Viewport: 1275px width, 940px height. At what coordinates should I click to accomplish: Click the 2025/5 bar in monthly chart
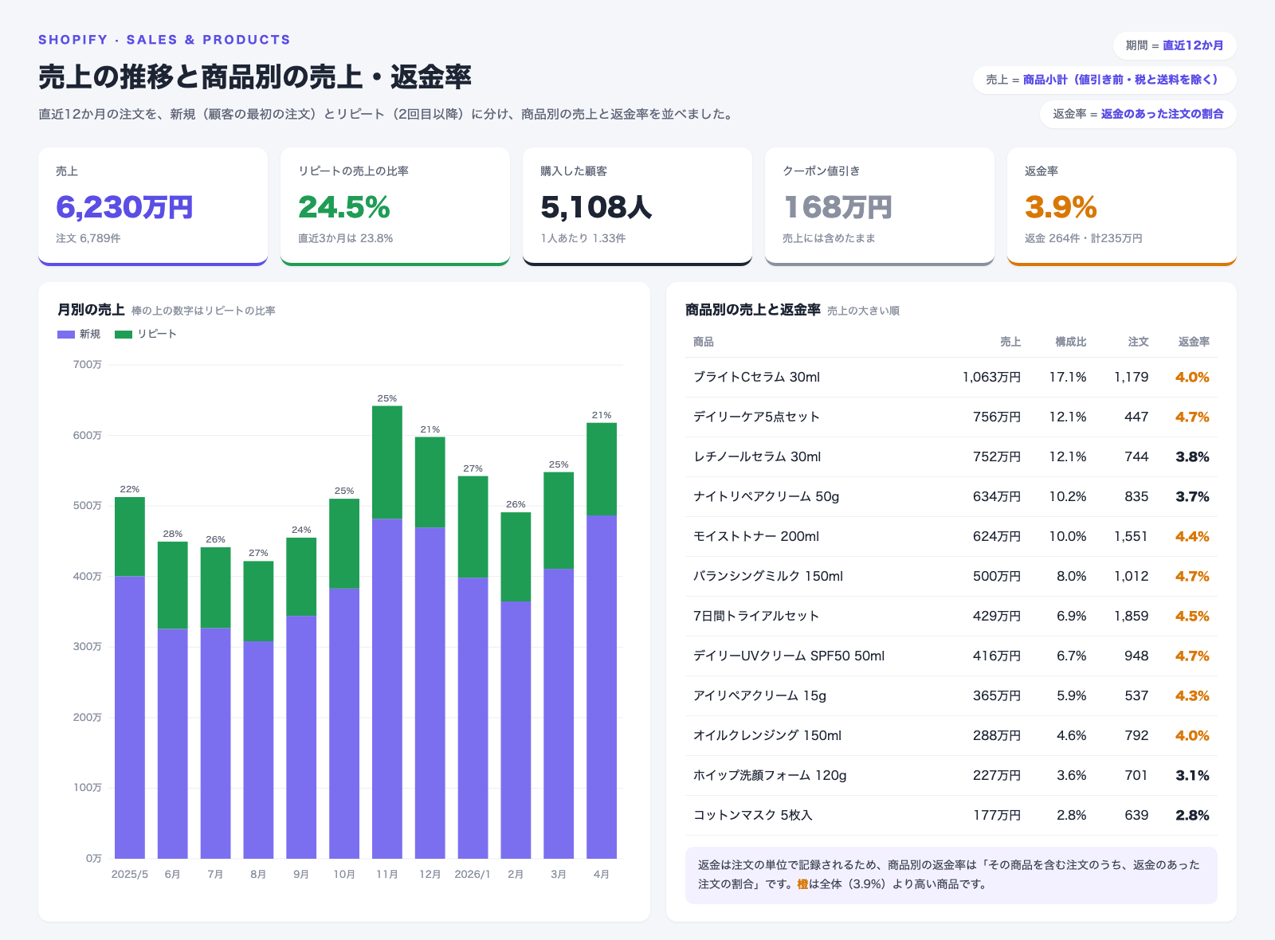(x=130, y=678)
